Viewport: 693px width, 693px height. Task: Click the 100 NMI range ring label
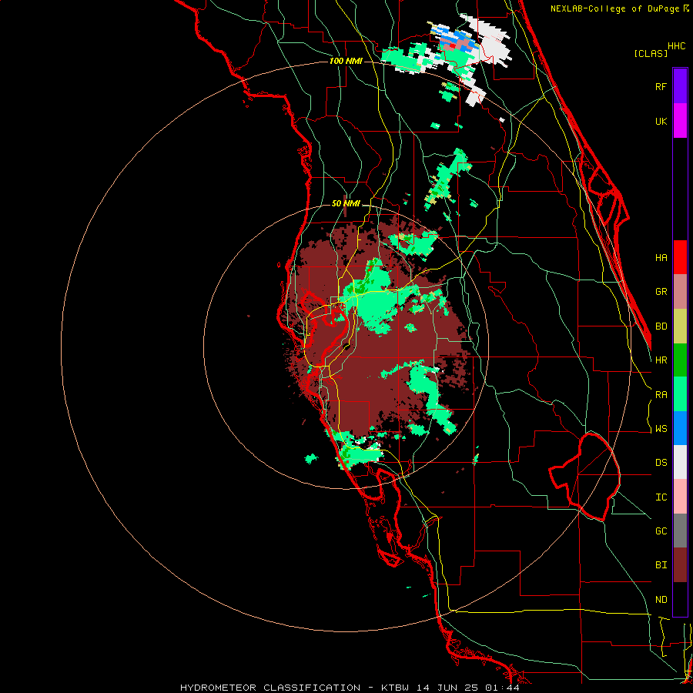[x=346, y=61]
